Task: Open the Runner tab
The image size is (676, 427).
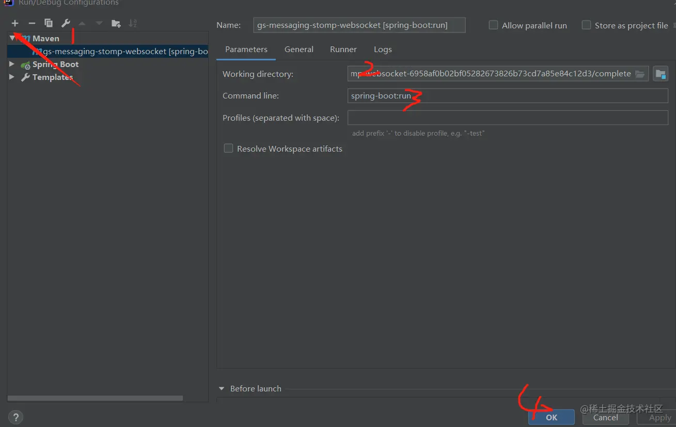Action: (x=343, y=50)
